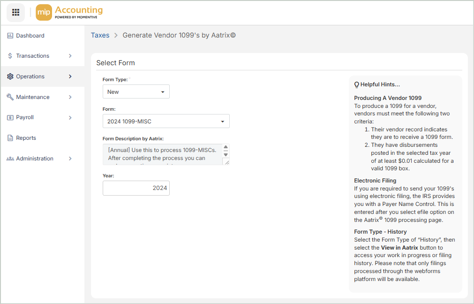Expand the Maintenance submenu chevron
The width and height of the screenshot is (474, 304).
tap(70, 97)
